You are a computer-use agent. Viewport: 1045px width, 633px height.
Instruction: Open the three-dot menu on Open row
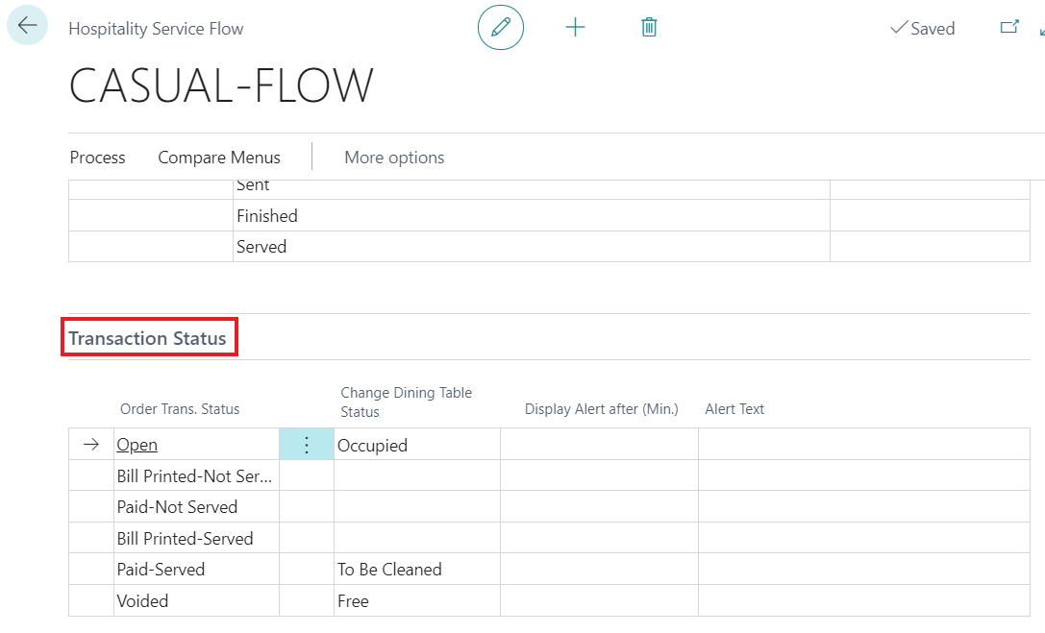[x=307, y=445]
